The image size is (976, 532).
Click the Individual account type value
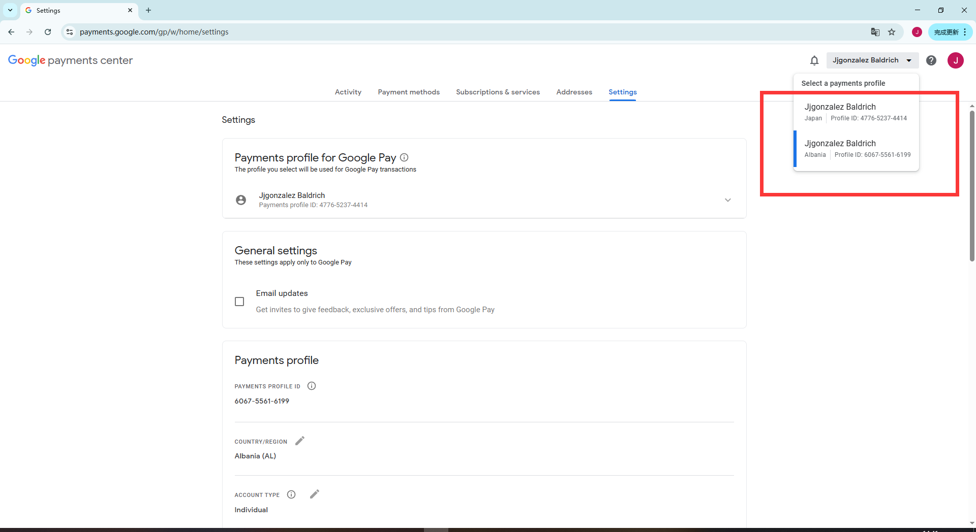click(x=251, y=510)
